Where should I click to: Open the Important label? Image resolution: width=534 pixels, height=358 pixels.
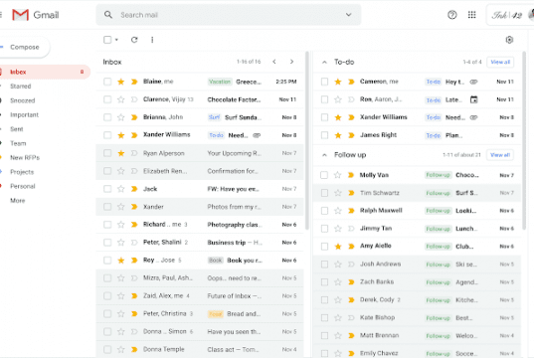click(x=24, y=114)
